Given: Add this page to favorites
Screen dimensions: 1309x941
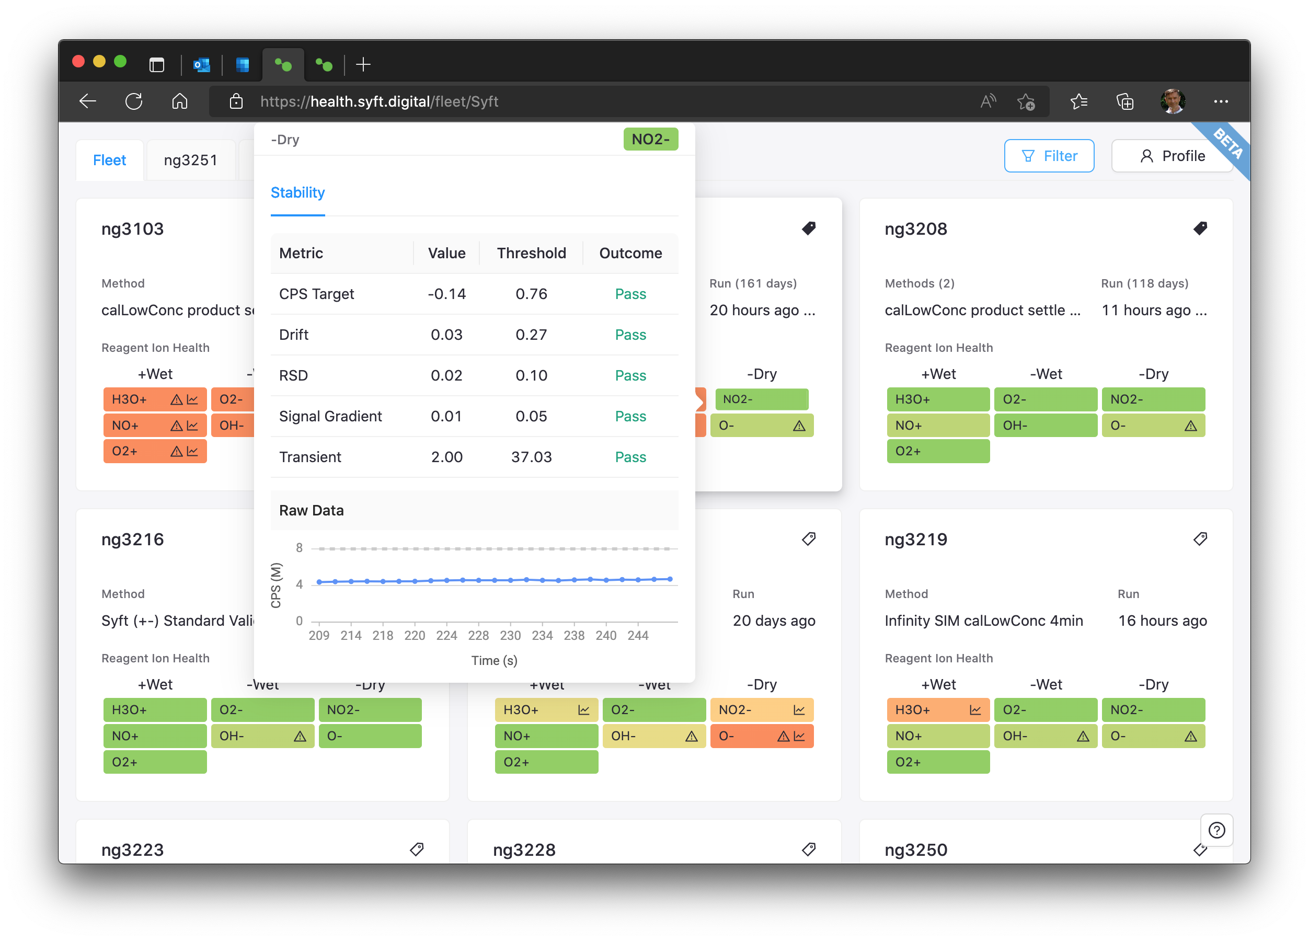Looking at the screenshot, I should [1026, 101].
